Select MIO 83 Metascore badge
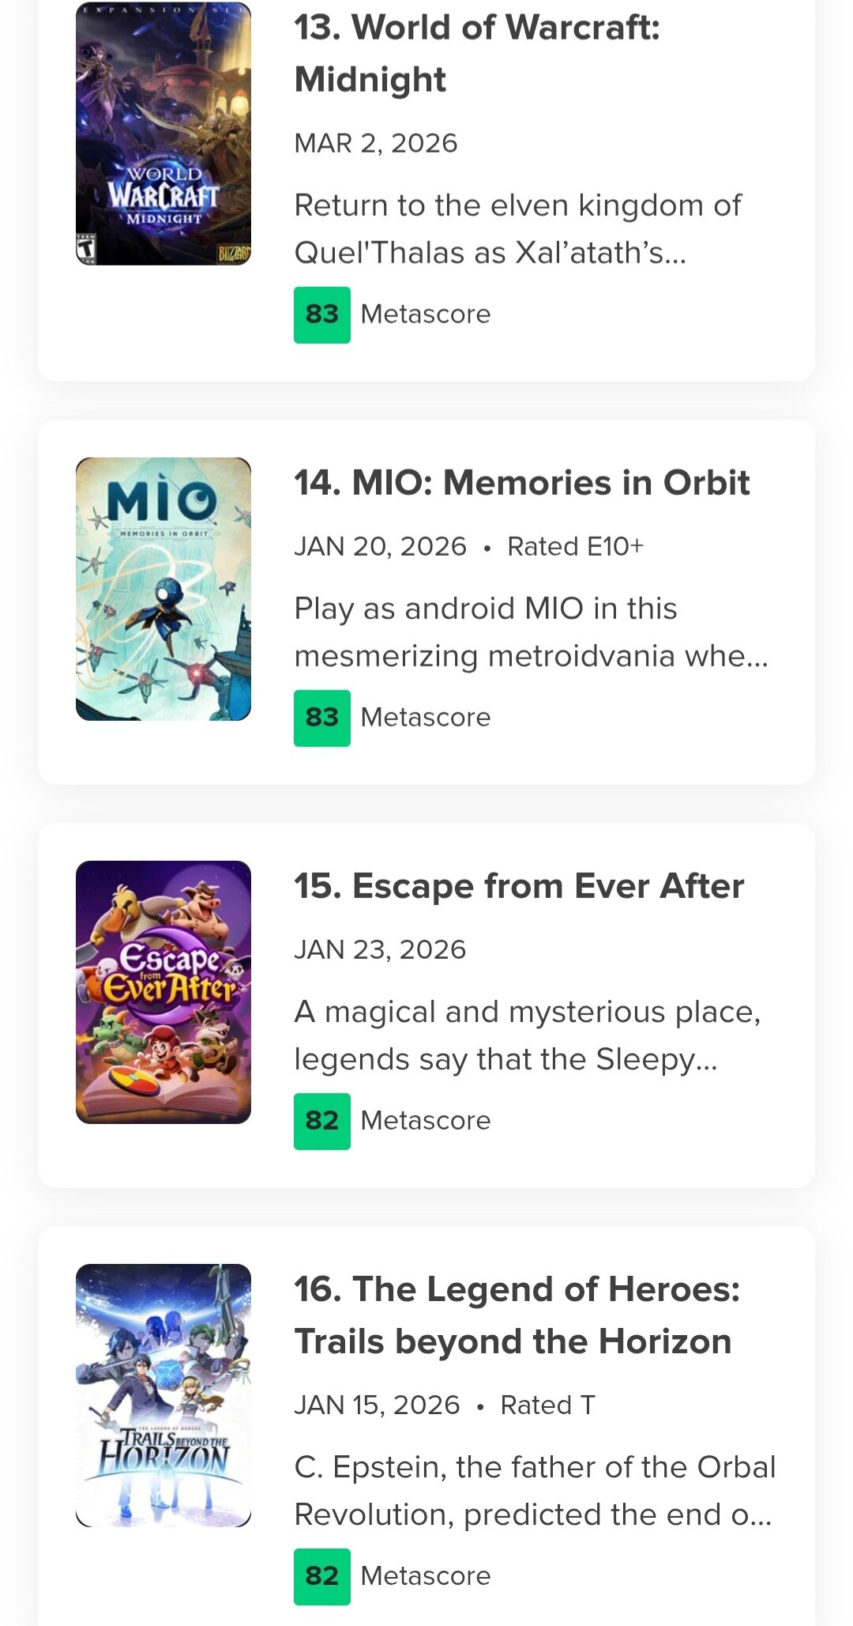 tap(322, 718)
